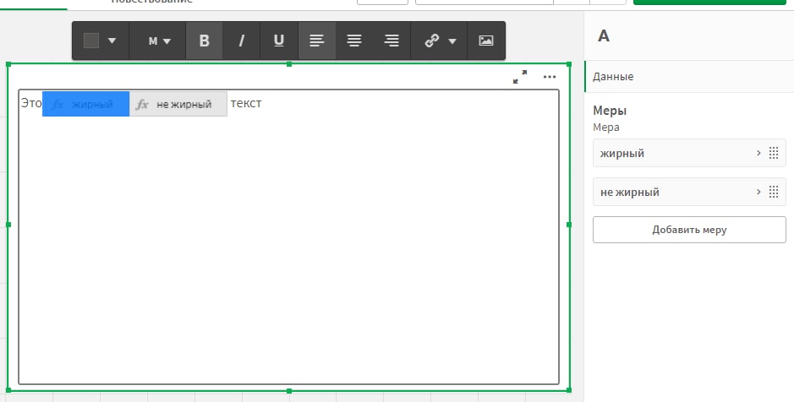The height and width of the screenshot is (402, 794).
Task: Select the blue 'жирный' measure token
Action: 85,104
